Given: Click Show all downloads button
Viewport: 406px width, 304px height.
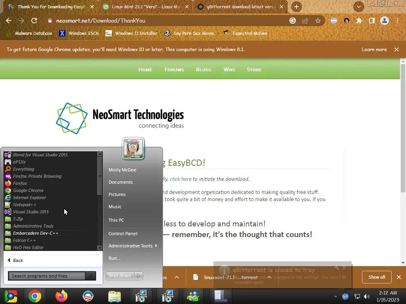Looking at the screenshot, I should click(377, 277).
